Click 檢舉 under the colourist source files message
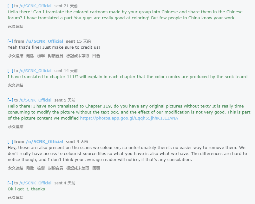The image size is (255, 204). (41, 168)
